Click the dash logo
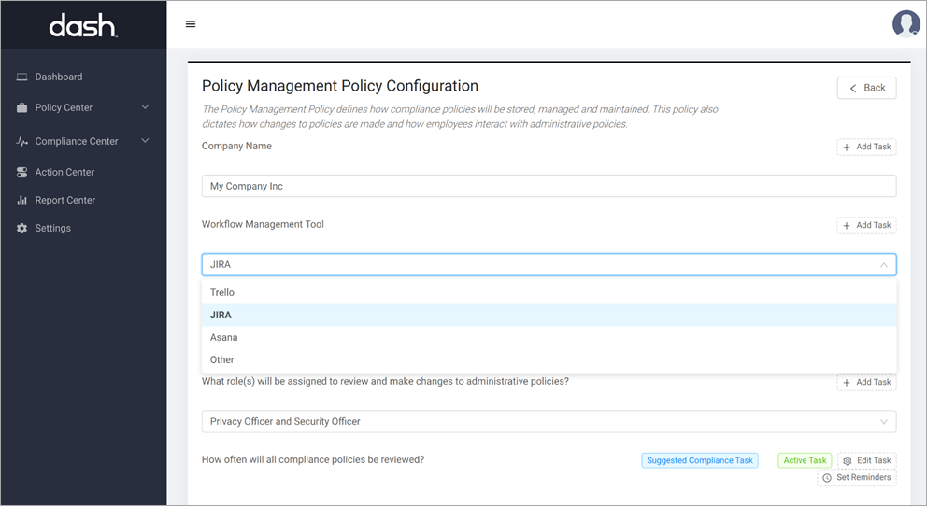Viewport: 927px width, 506px height. tap(83, 26)
